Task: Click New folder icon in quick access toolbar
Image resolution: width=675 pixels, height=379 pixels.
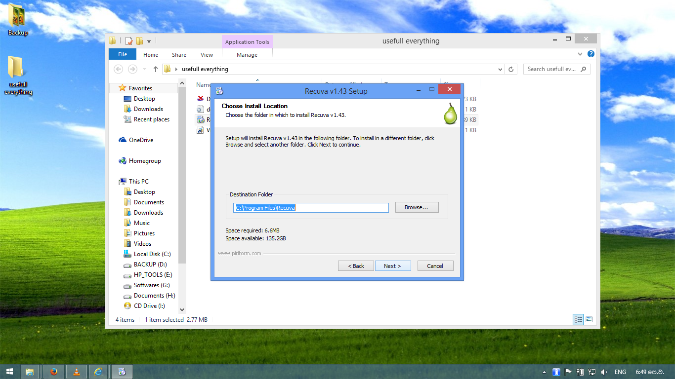Action: tap(139, 41)
